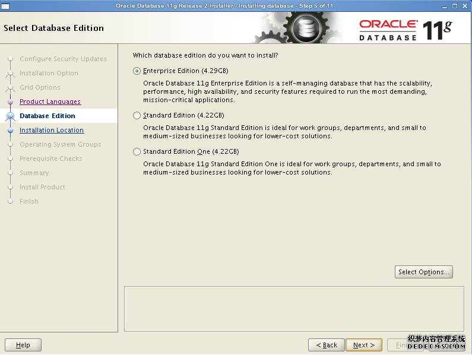Click the Configure Security Updates step bullet
Viewport: 472px width, 355px height.
click(10, 59)
